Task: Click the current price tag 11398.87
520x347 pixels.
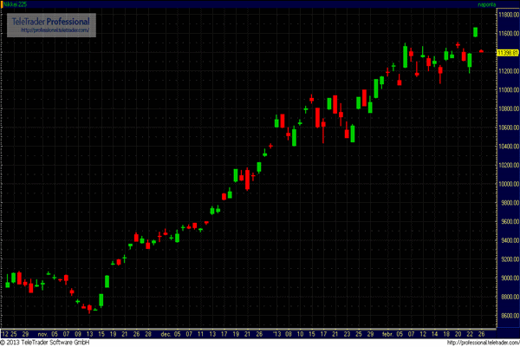Action: (x=506, y=52)
